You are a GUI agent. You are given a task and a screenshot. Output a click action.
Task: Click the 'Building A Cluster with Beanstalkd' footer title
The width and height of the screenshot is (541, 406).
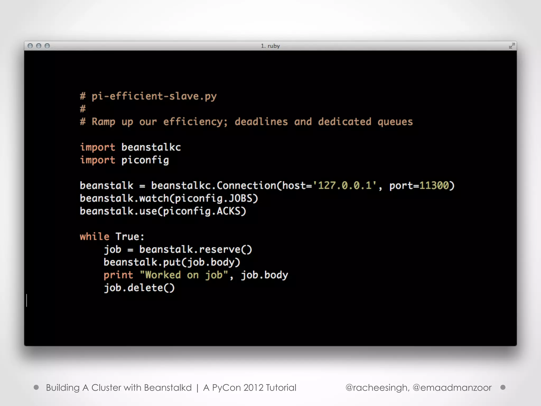coord(119,387)
